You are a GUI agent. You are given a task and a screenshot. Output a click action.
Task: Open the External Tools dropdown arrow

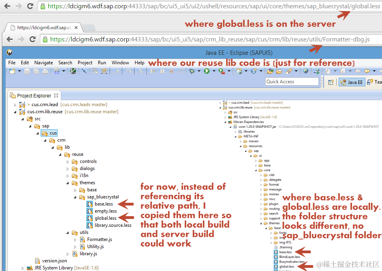point(229,71)
